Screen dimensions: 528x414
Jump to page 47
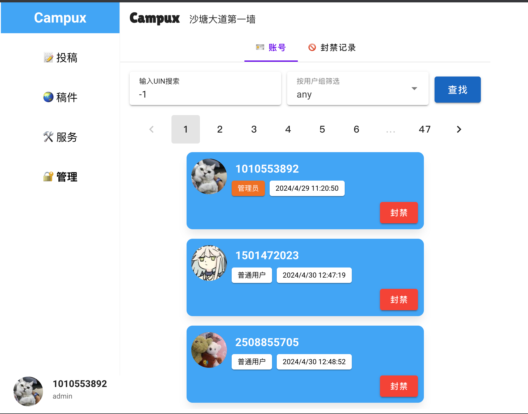click(x=424, y=129)
